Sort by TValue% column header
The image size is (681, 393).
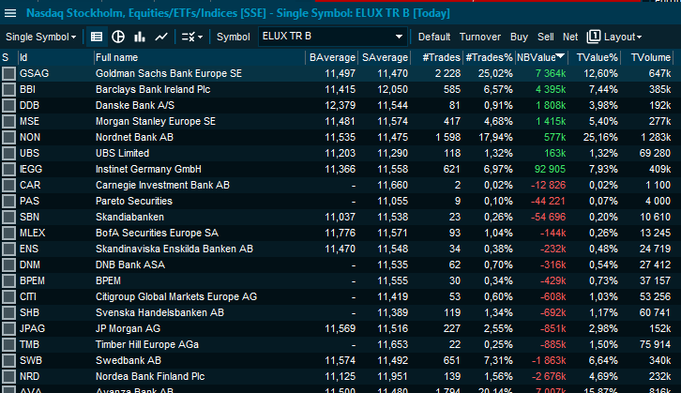coord(594,57)
